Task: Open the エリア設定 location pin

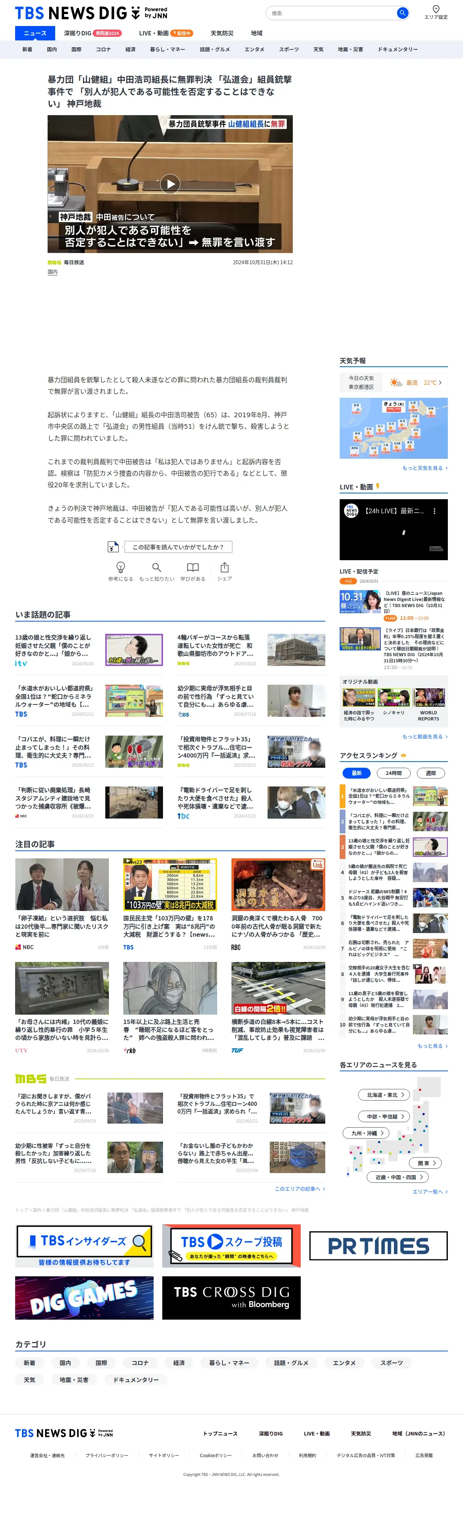Action: tap(436, 12)
